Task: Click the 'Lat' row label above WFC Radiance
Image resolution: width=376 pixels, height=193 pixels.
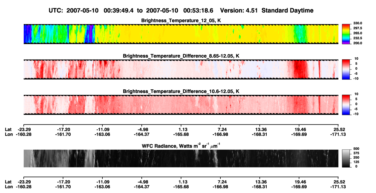Action: coord(8,129)
